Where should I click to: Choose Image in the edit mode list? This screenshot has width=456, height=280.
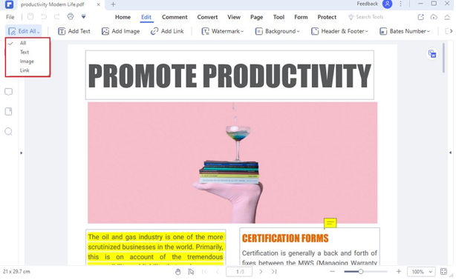coord(27,61)
